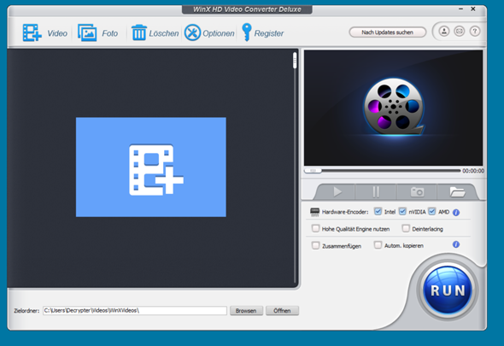Enable the Deinterlacing checkbox

[406, 228]
